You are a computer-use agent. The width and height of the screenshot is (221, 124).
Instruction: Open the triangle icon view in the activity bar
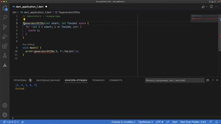click(5, 65)
